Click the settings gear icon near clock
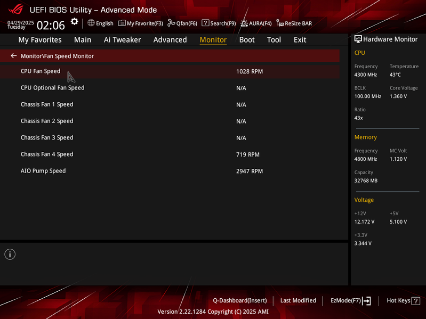The image size is (426, 319). (74, 22)
